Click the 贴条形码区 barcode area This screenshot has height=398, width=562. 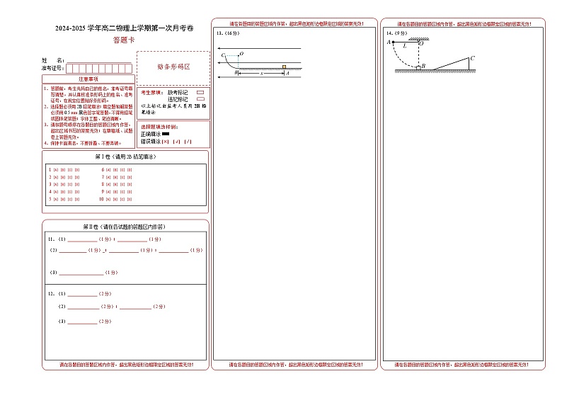[x=173, y=67]
